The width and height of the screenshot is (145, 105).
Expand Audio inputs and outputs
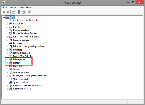[x=7, y=20]
